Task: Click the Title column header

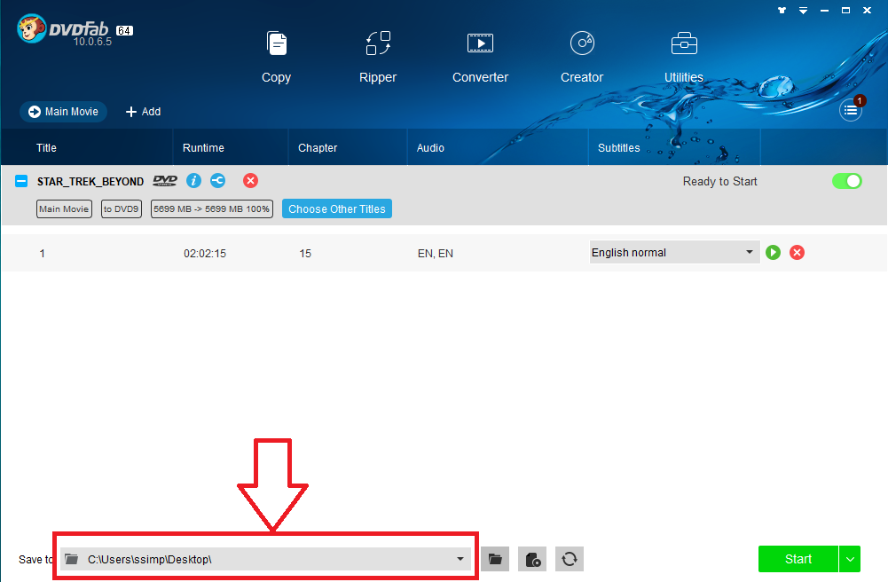Action: coord(46,148)
